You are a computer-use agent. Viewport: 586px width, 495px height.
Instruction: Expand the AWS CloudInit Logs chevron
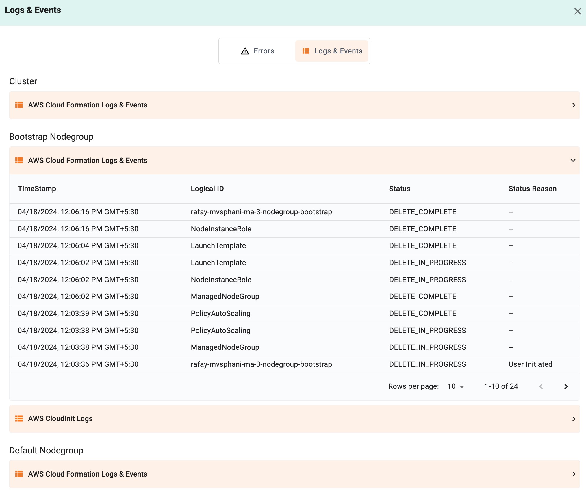574,419
